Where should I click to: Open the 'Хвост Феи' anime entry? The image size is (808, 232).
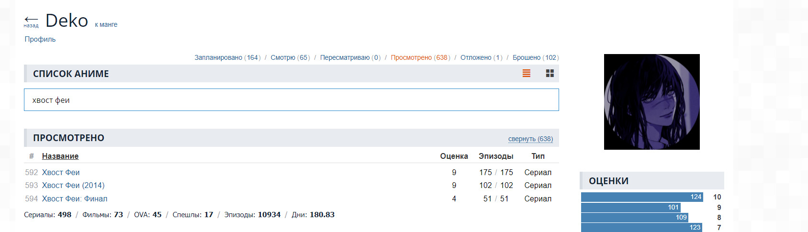pyautogui.click(x=61, y=172)
